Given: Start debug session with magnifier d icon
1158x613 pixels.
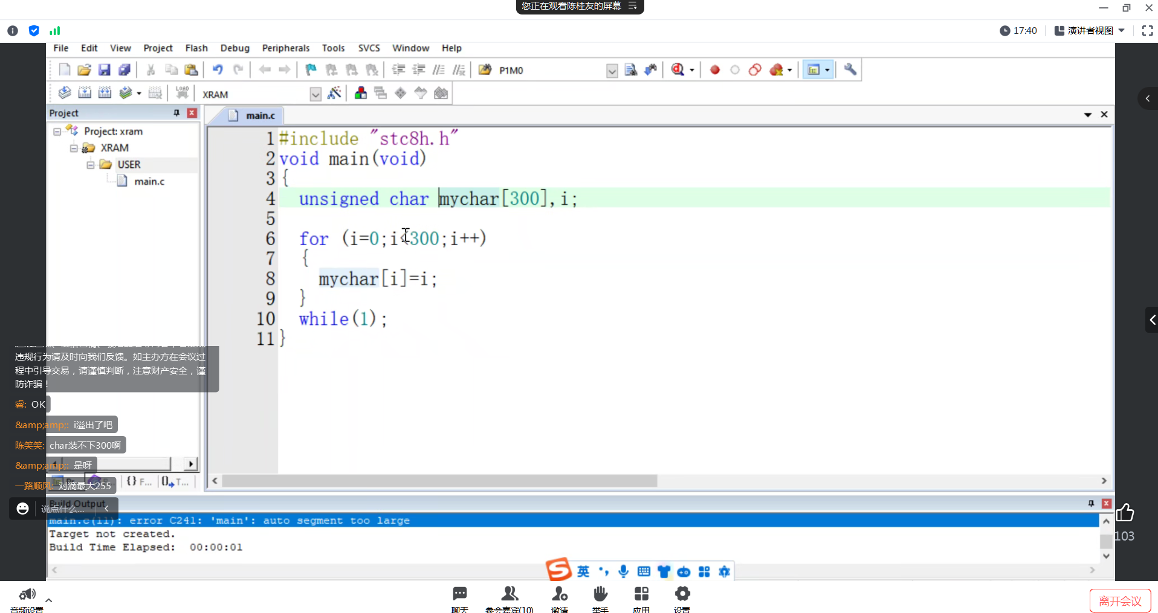Looking at the screenshot, I should point(678,70).
